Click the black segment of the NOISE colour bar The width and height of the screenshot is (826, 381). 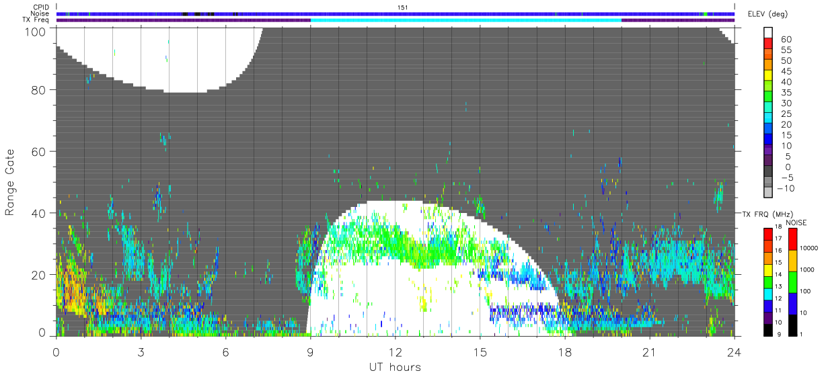(792, 325)
